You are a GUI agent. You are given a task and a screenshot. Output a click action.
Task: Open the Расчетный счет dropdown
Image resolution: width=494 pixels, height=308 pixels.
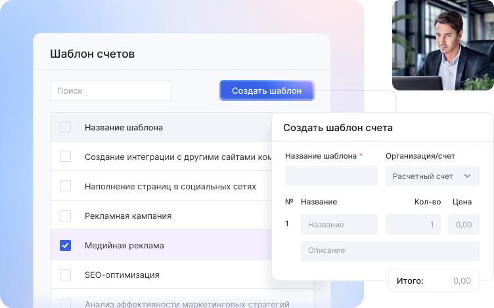click(431, 176)
